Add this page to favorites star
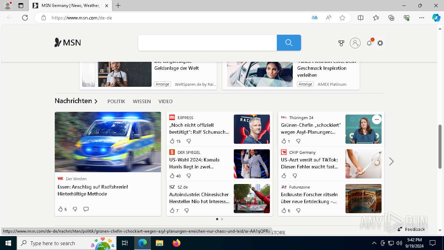 coord(342,18)
